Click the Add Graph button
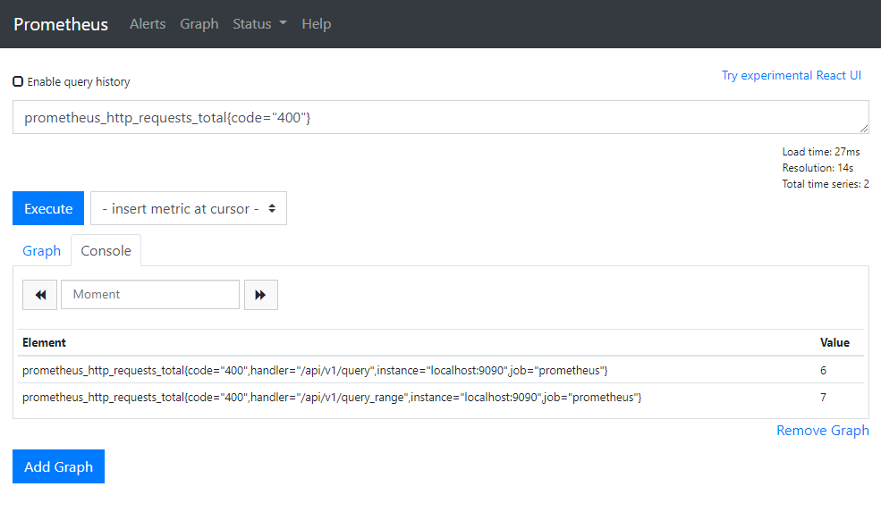881x512 pixels. pos(58,466)
